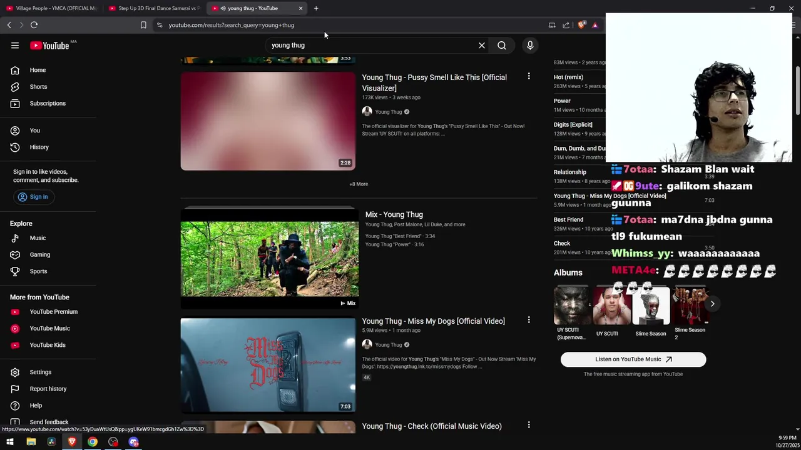This screenshot has height=450, width=801.
Task: Click Listen on YouTube Music button
Action: pos(633,359)
